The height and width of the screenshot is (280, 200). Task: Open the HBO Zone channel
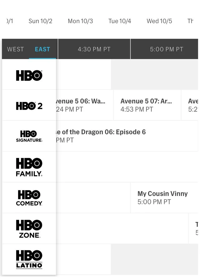click(x=29, y=228)
